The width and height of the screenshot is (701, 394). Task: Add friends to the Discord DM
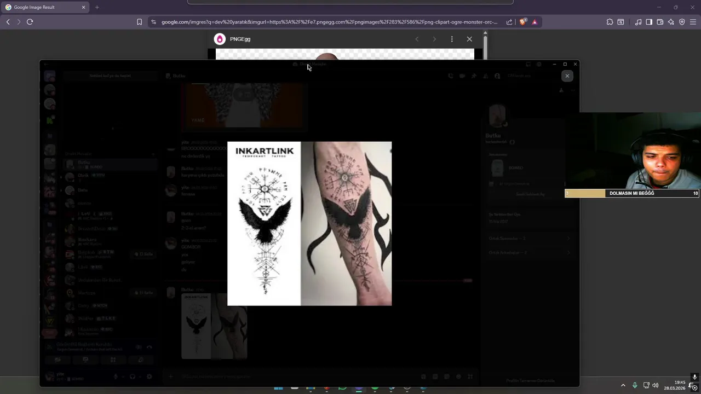pyautogui.click(x=485, y=76)
